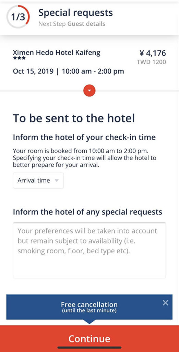Select the Ximen Hedo Hotel Kaifeng name

57,53
